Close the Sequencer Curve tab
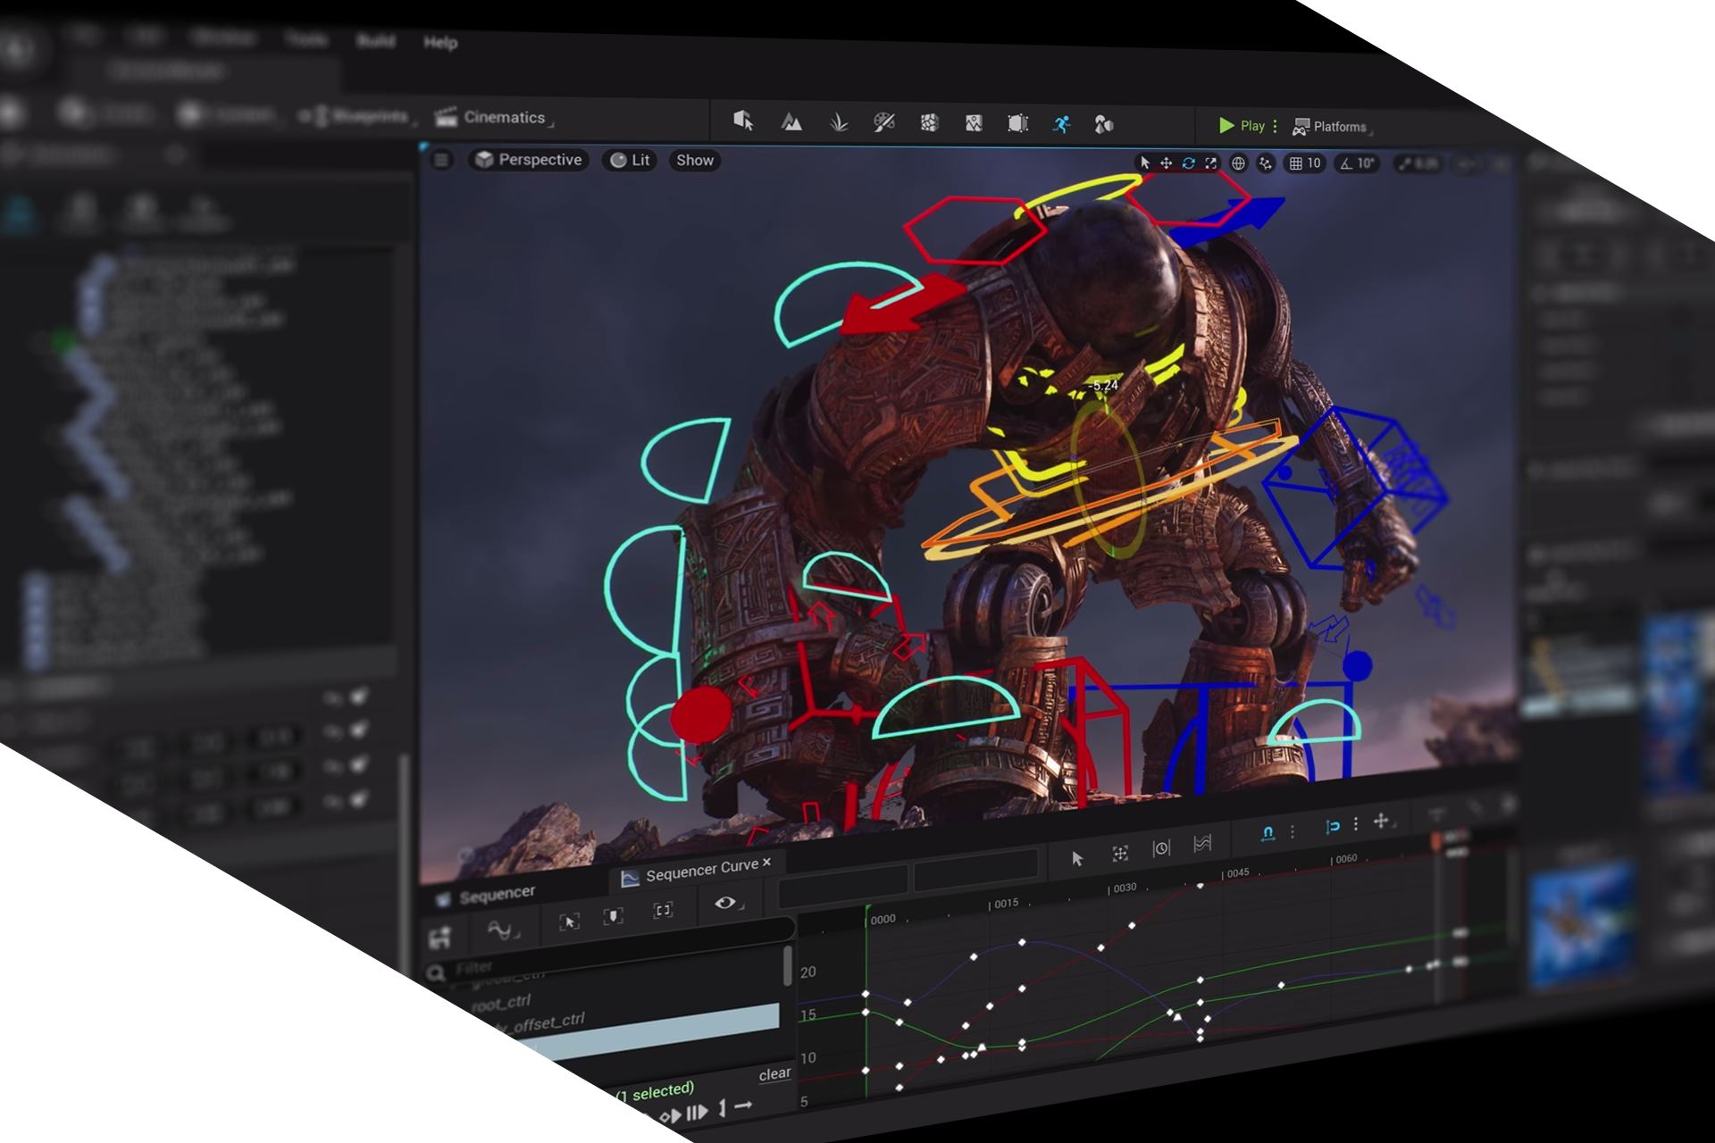This screenshot has height=1143, width=1715. click(766, 862)
